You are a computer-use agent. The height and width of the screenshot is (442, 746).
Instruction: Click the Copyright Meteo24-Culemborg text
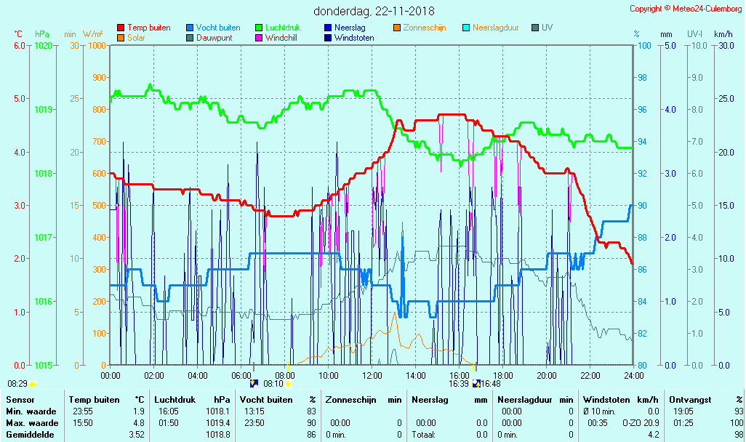(686, 9)
